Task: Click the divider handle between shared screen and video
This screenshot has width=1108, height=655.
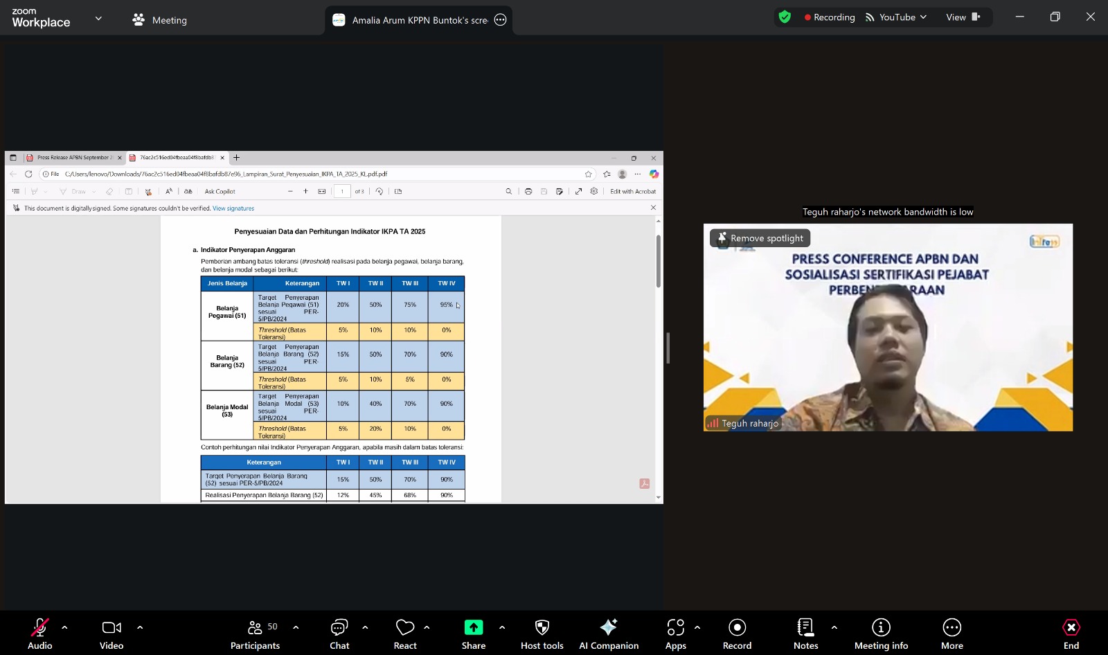Action: (x=668, y=348)
